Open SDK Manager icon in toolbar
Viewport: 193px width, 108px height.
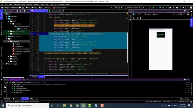(x=183, y=7)
